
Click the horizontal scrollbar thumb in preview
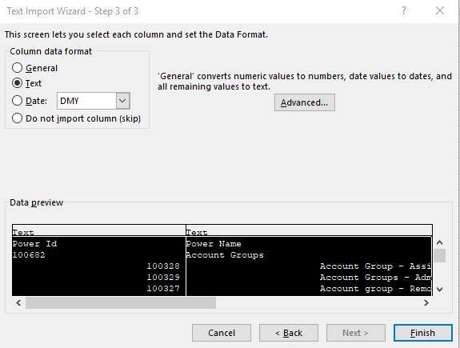tap(121, 302)
